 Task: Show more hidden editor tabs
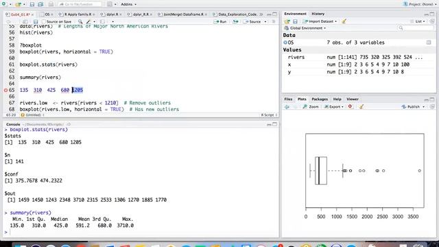click(261, 14)
